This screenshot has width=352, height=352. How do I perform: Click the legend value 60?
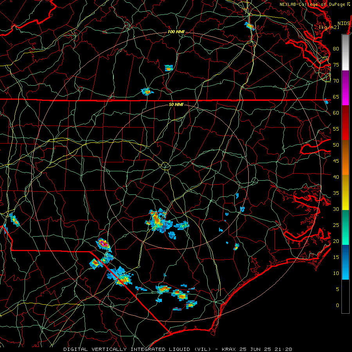[x=336, y=113]
